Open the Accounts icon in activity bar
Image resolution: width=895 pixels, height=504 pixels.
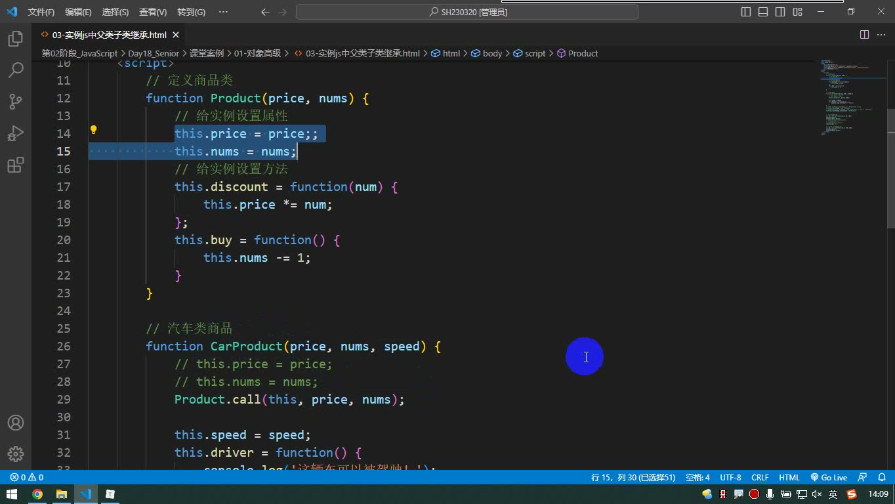click(x=16, y=423)
